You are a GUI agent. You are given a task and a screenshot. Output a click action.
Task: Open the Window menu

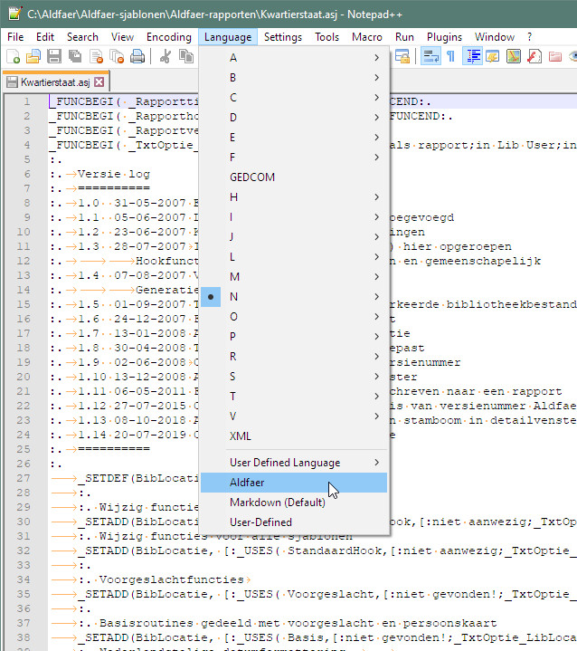pos(495,37)
